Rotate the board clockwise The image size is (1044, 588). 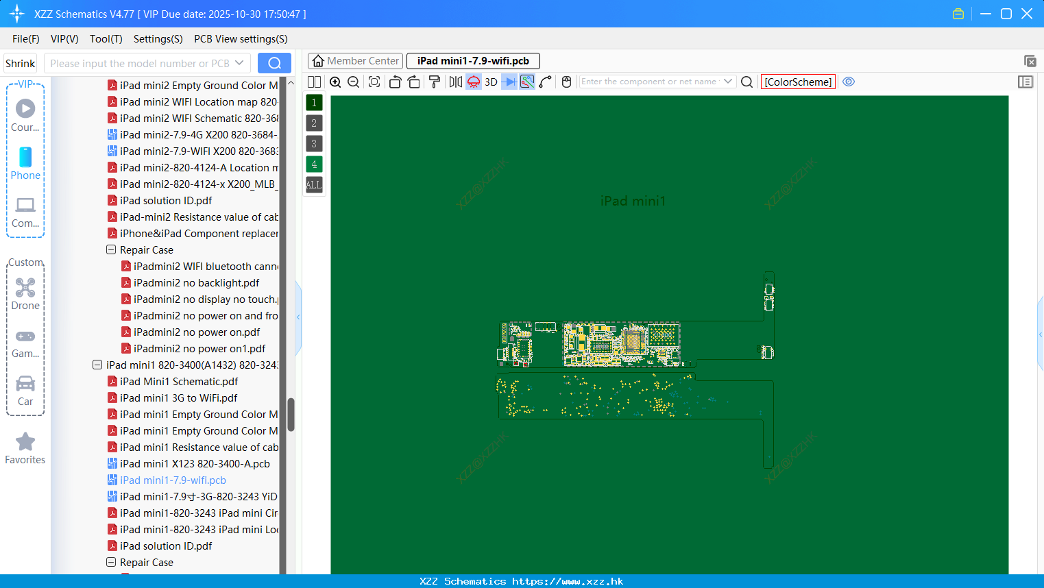click(x=413, y=82)
